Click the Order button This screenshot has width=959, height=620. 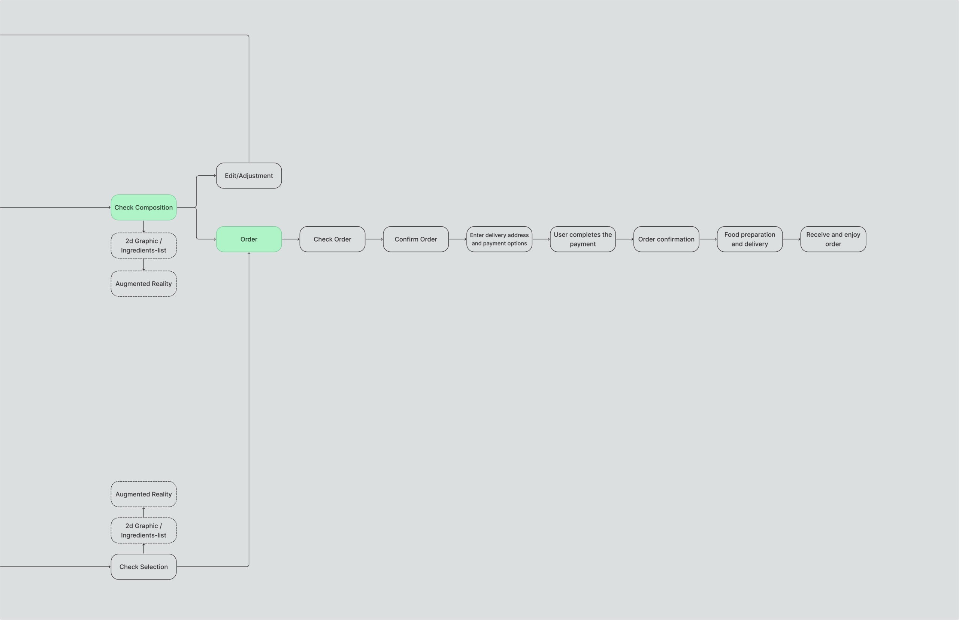[249, 239]
